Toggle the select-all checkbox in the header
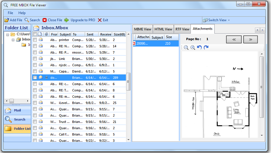 tap(35, 34)
